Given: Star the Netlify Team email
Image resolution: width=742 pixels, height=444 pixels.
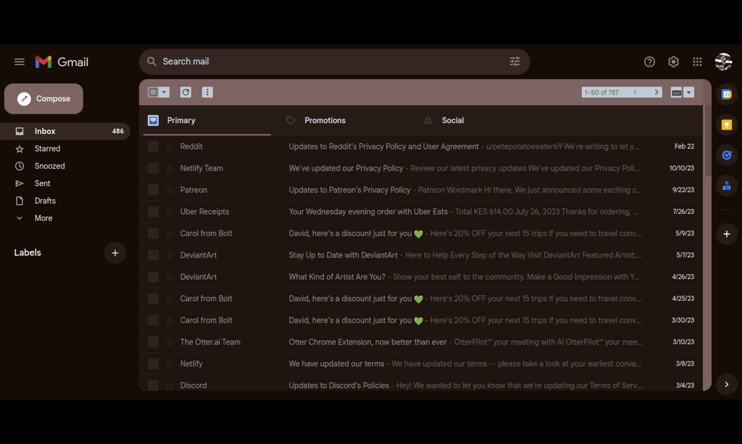Looking at the screenshot, I should (169, 168).
